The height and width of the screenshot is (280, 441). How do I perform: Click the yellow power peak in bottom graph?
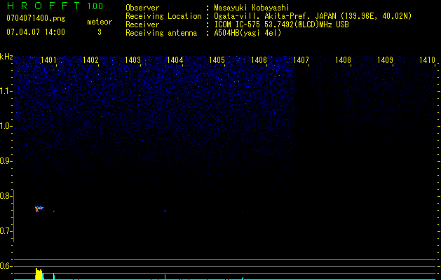39,274
